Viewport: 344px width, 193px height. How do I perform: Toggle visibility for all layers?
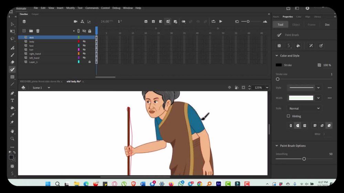coord(84,31)
